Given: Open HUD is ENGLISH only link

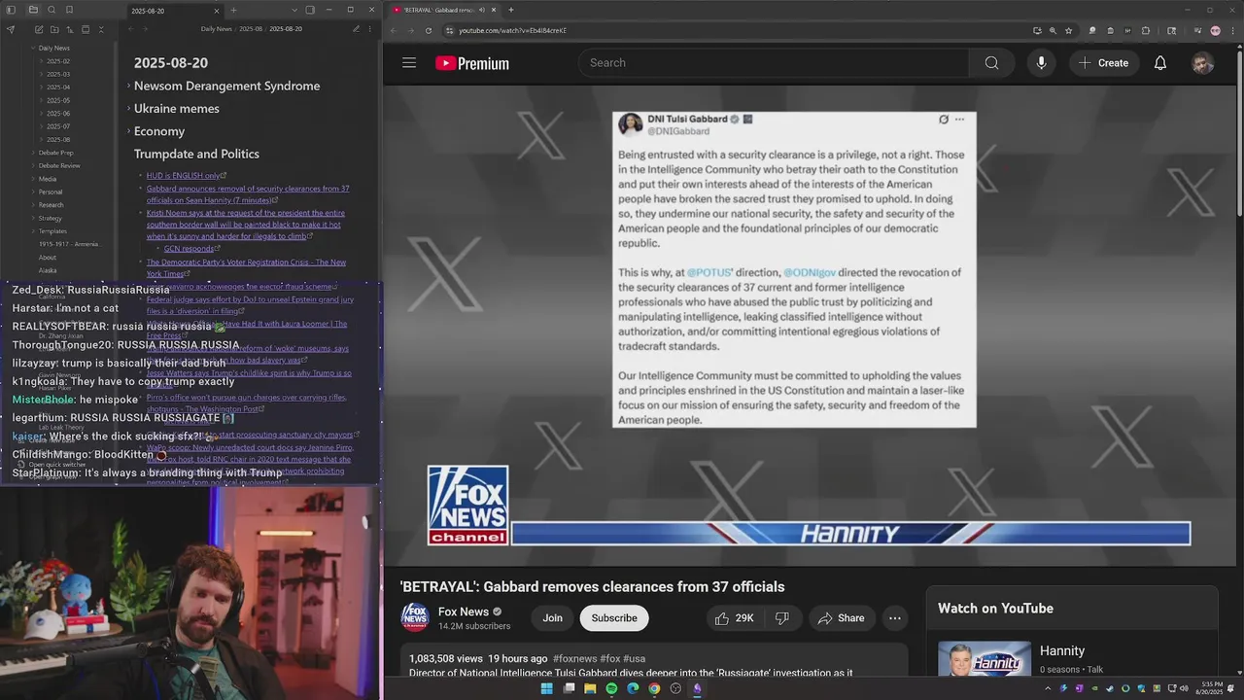Looking at the screenshot, I should (185, 176).
